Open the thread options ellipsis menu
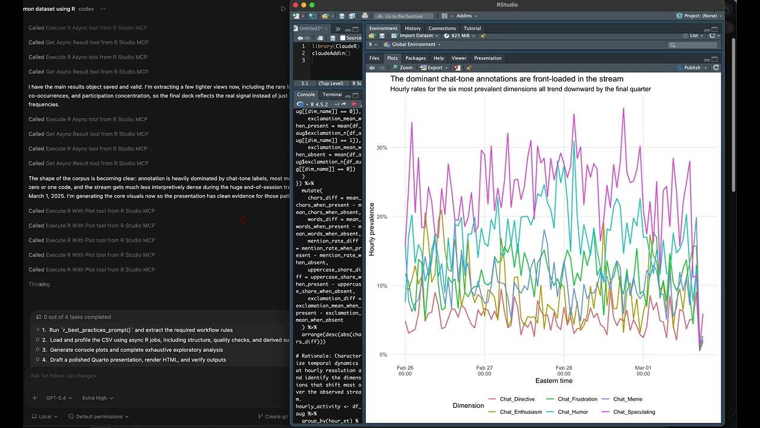 pyautogui.click(x=103, y=9)
